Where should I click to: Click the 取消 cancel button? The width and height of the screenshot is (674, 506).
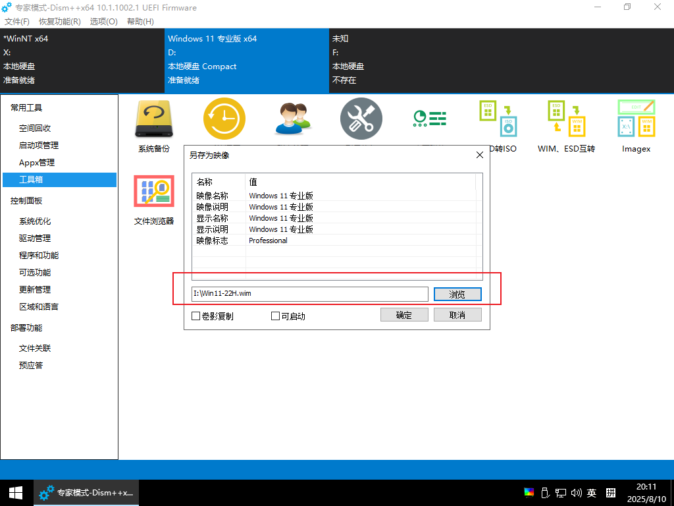click(457, 315)
